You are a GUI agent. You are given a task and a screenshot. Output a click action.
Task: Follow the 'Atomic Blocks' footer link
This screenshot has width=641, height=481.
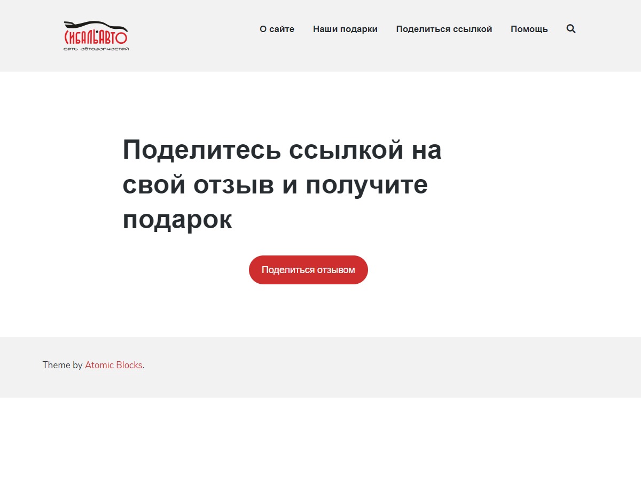114,365
